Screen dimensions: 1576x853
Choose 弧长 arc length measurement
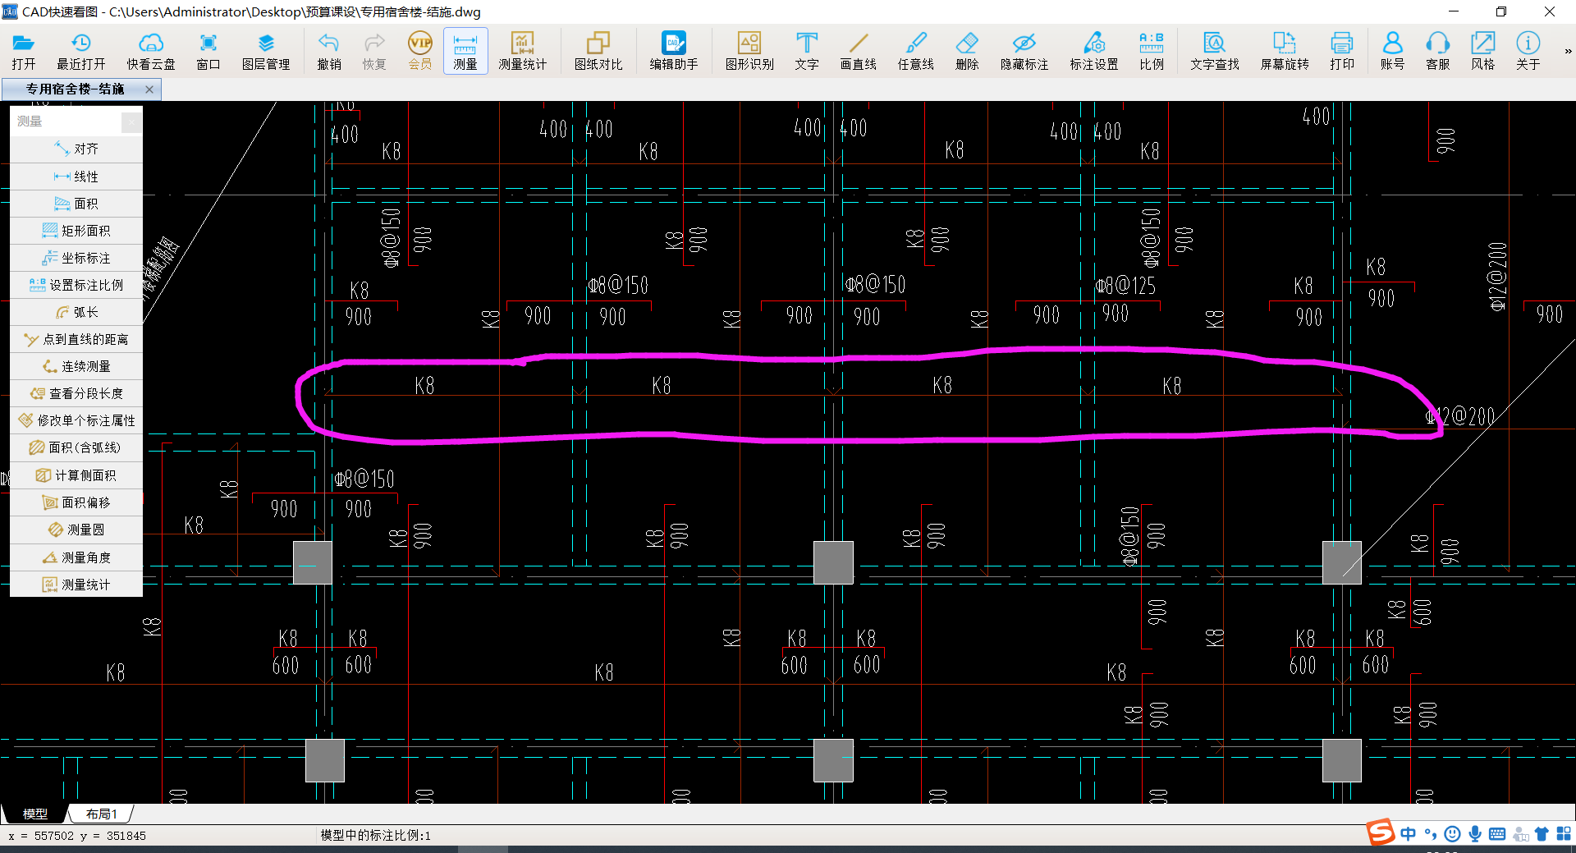click(76, 312)
